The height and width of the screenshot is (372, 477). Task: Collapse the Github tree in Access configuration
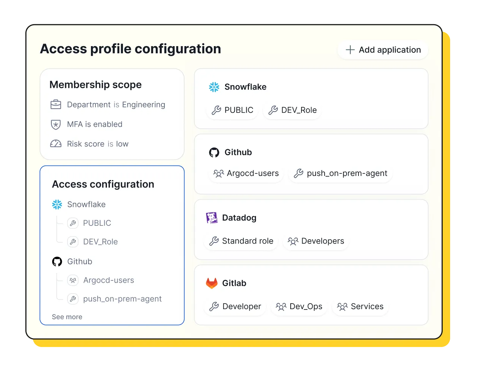click(x=79, y=262)
